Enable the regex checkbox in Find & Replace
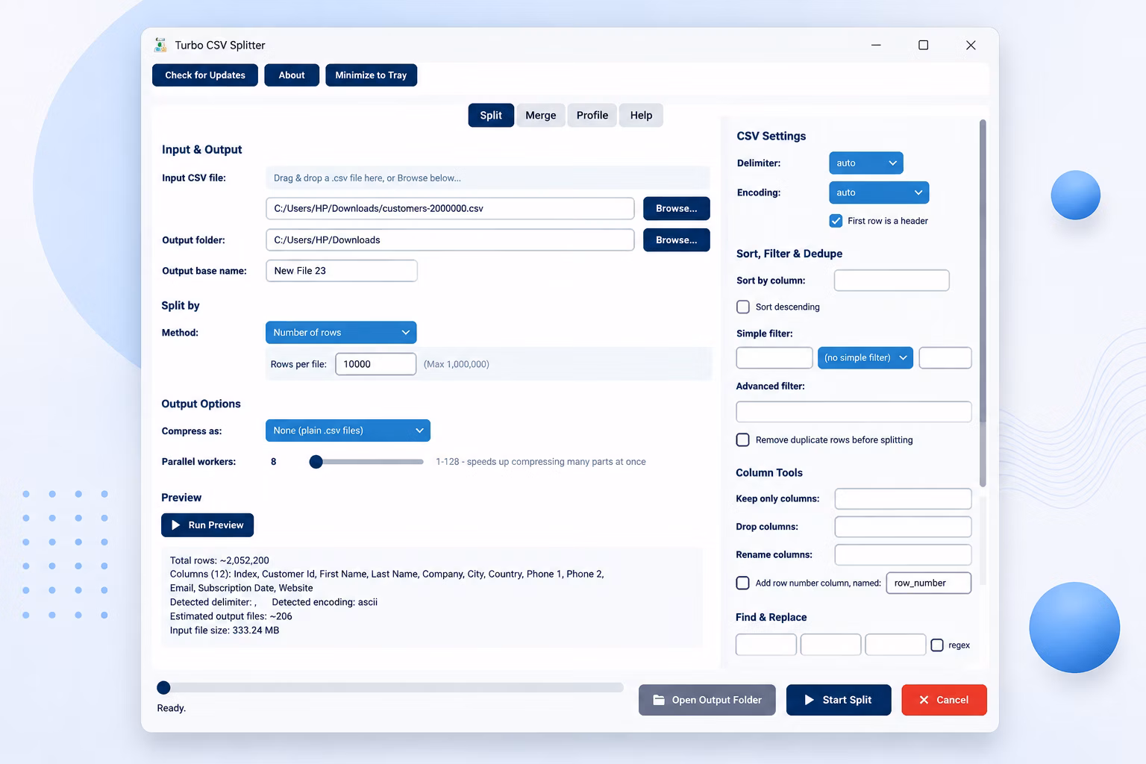Screen dimensions: 1146x764 click(937, 645)
